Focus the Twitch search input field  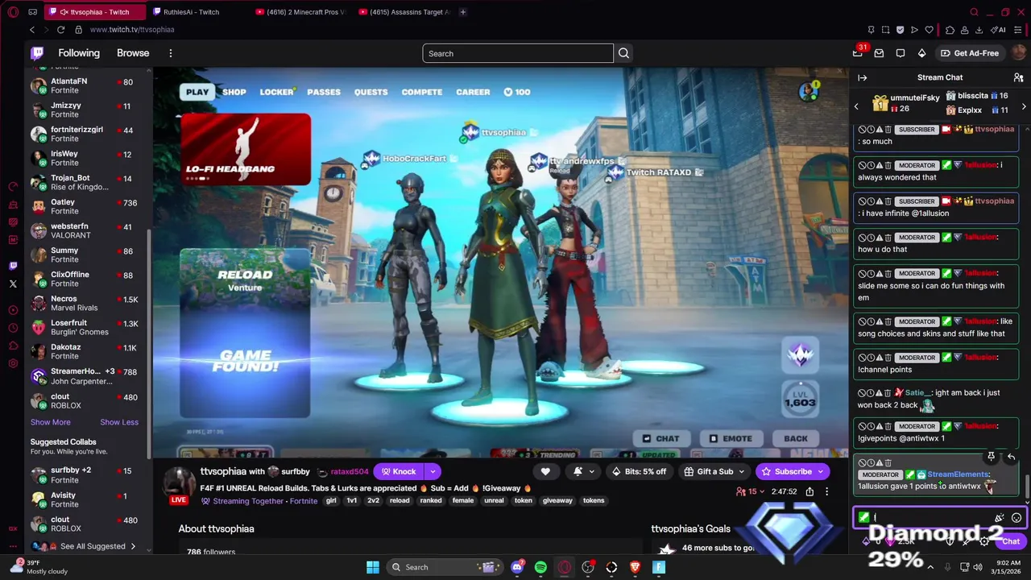coord(518,53)
